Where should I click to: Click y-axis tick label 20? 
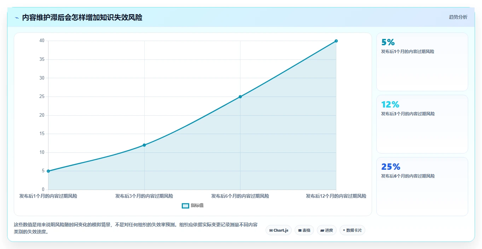coord(42,115)
